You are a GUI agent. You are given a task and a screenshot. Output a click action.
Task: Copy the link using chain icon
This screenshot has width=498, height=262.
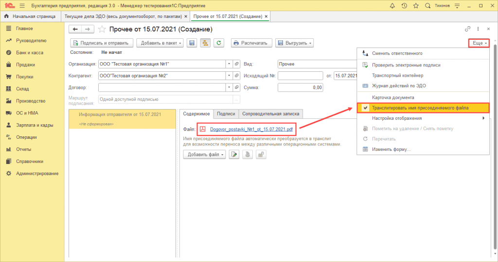tap(468, 29)
